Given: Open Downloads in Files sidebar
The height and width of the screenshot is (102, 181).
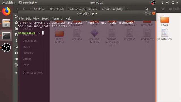Looking at the screenshot, I should pos(29,41).
